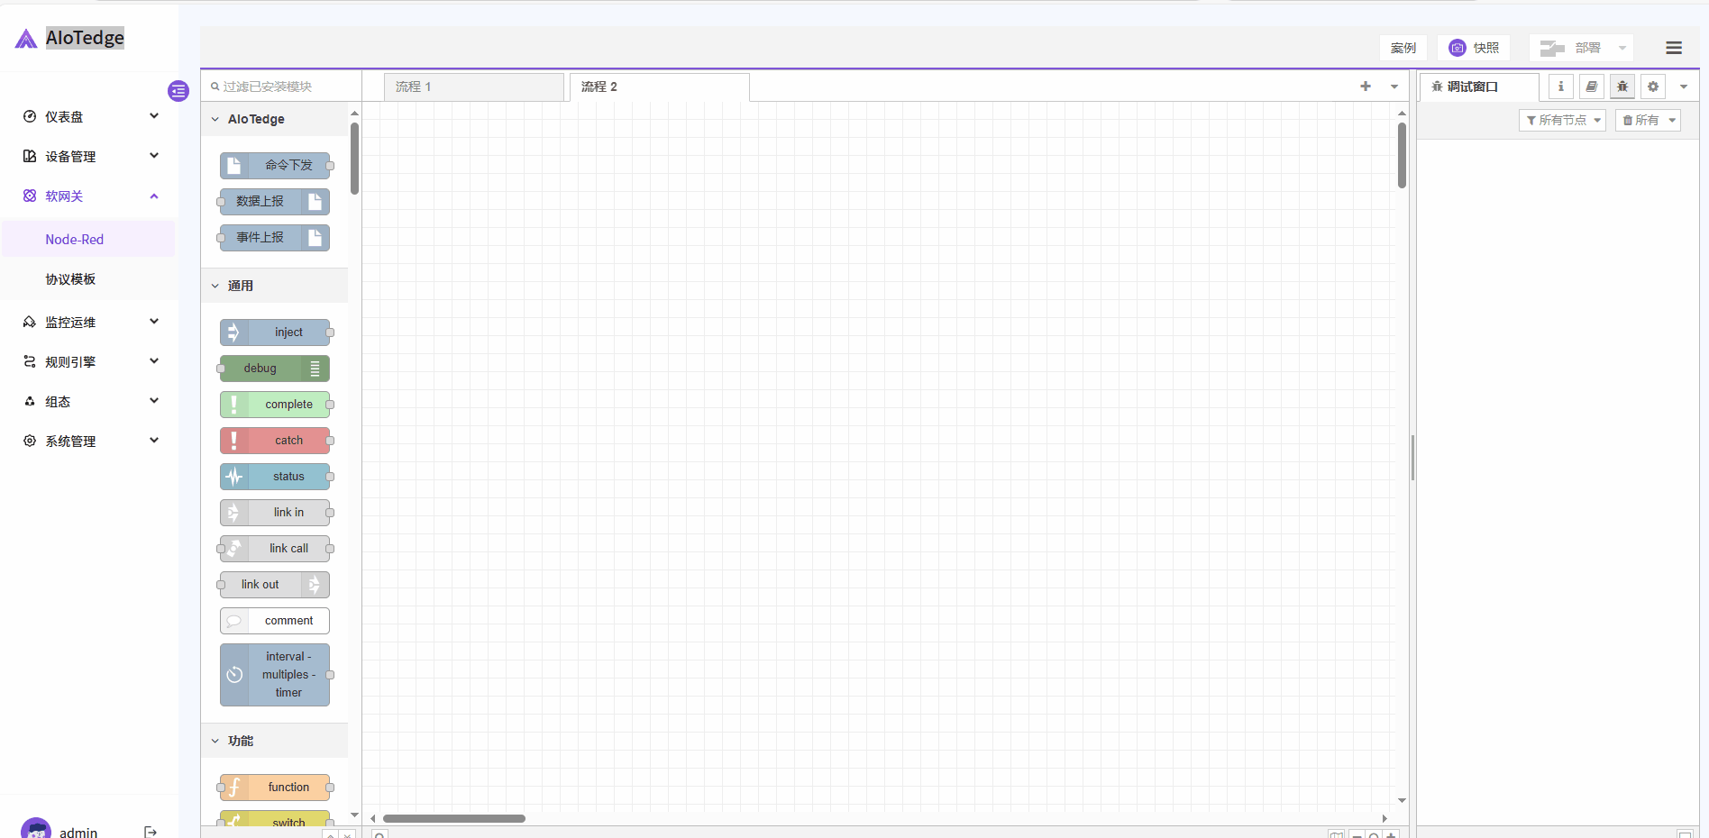Screen dimensions: 1709x838
Task: Select the 调试窗口 sidebar tab
Action: (1479, 87)
